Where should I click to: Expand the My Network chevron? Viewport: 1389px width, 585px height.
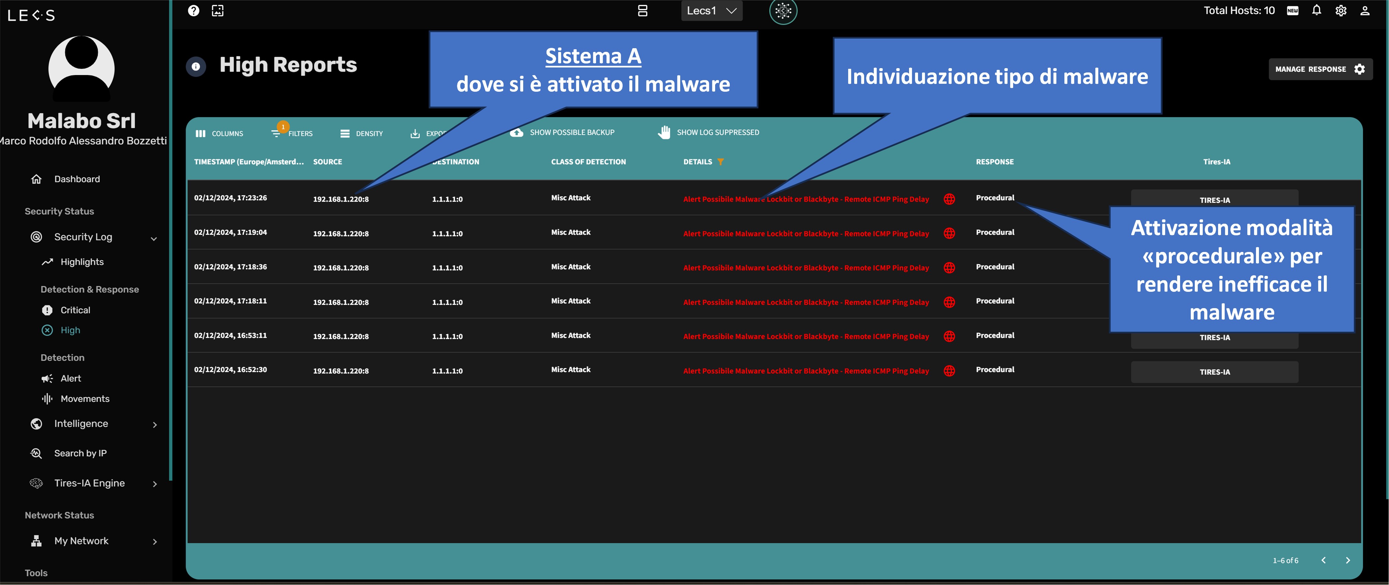coord(155,542)
